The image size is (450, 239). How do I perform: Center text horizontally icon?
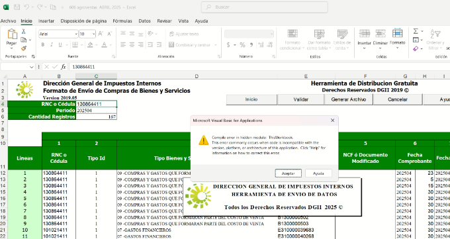pos(132,45)
